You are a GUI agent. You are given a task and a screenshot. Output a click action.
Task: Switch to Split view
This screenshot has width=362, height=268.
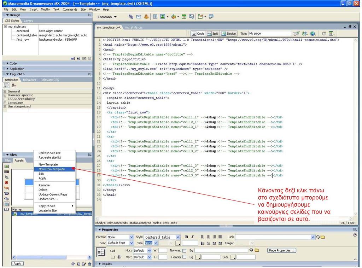click(212, 34)
